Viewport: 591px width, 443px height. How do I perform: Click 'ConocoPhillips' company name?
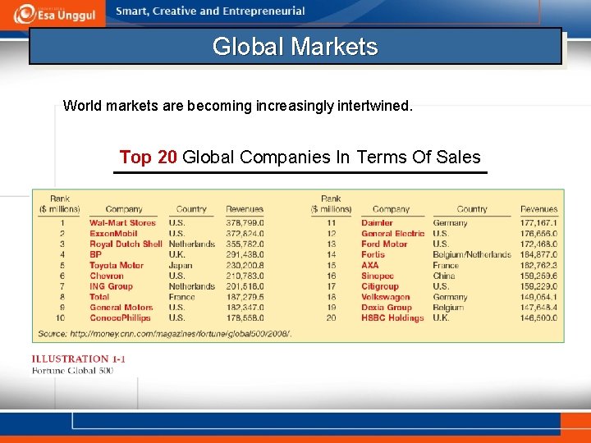[x=120, y=318]
